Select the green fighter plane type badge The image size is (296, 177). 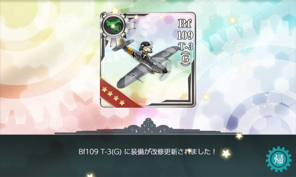point(112,24)
